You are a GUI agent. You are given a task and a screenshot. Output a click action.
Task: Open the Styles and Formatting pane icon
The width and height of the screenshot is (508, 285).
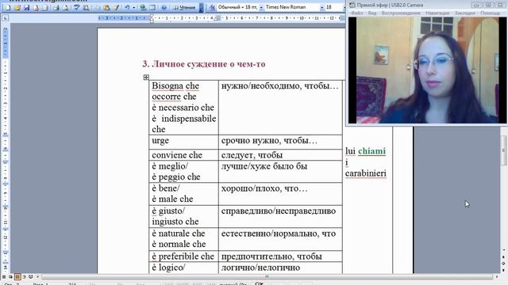212,7
